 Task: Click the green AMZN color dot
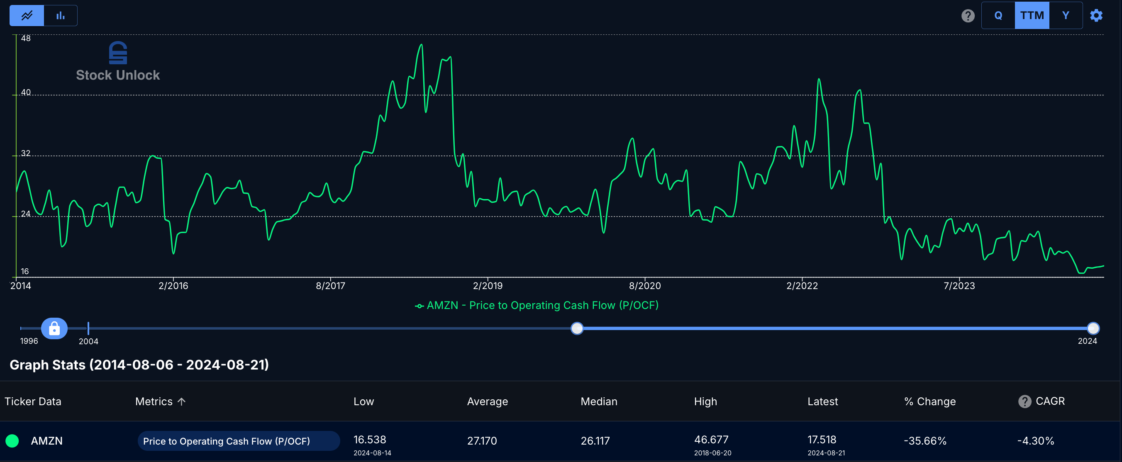tap(12, 441)
